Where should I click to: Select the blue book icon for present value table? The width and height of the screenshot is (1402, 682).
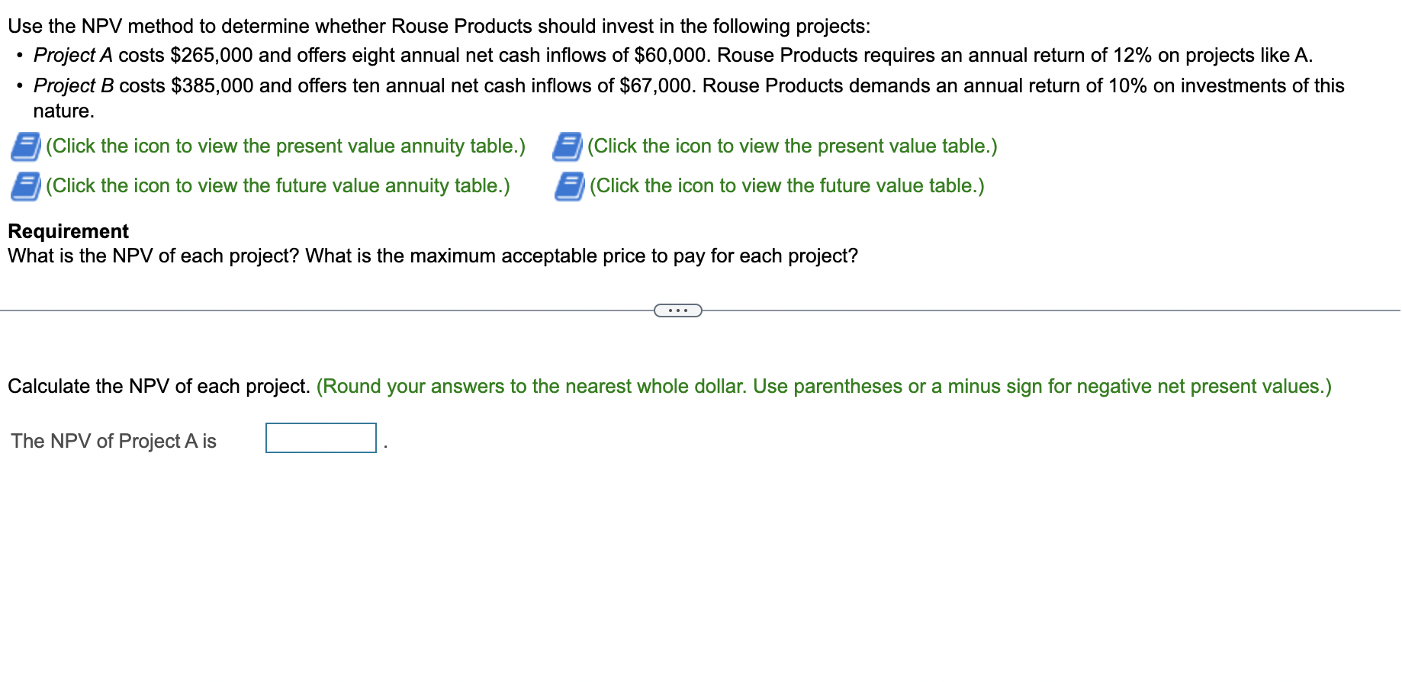pos(568,146)
